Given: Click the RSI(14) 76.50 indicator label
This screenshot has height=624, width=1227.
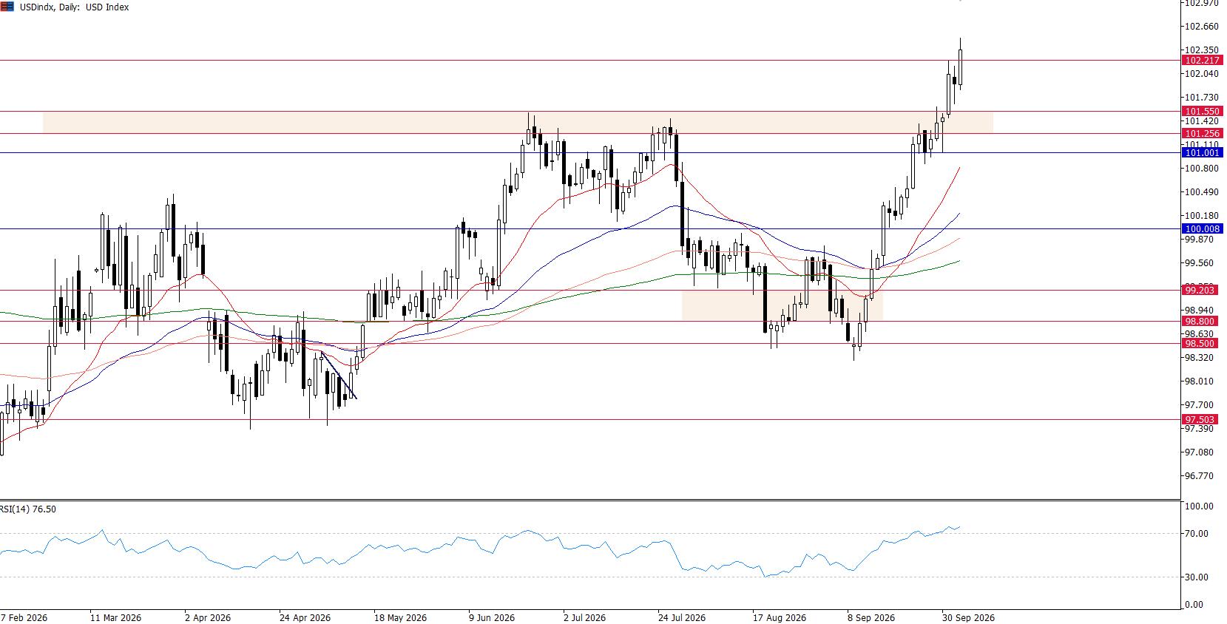Looking at the screenshot, I should pos(28,509).
